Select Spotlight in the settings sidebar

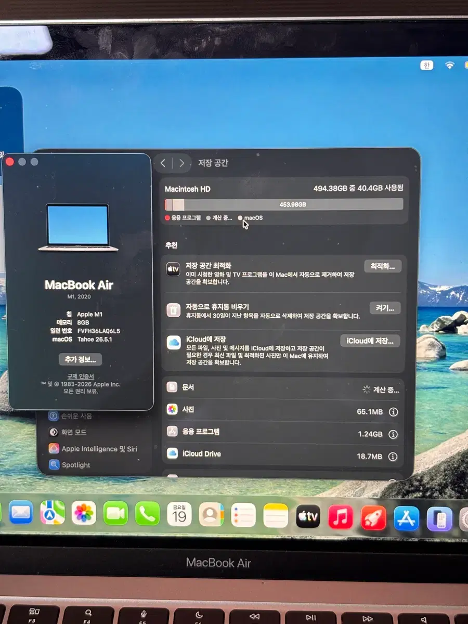[x=70, y=465]
